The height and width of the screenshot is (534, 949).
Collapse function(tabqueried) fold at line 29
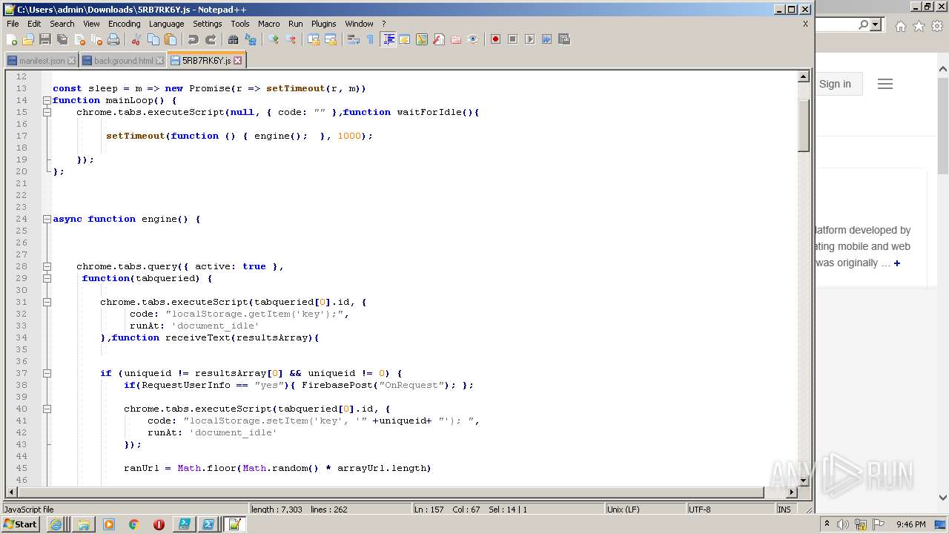(47, 278)
